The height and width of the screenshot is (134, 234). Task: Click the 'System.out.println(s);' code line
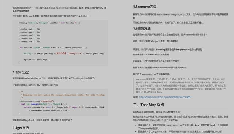click(37, 60)
